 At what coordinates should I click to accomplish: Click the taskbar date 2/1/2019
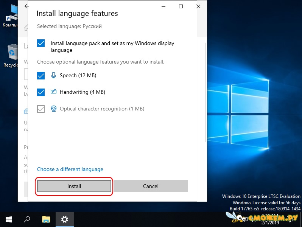[270, 223]
